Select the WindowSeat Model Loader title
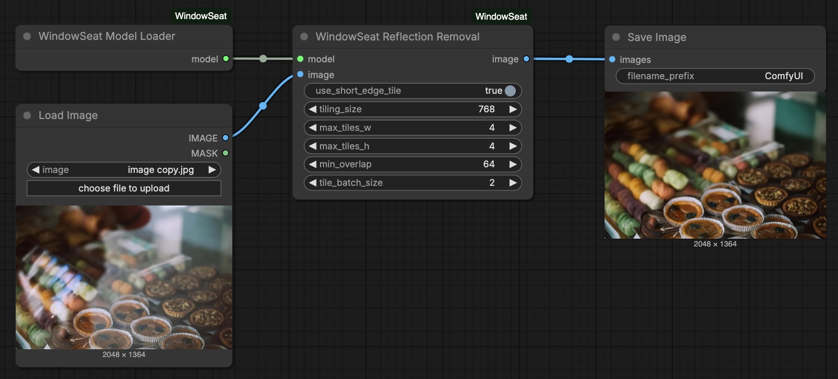 pyautogui.click(x=107, y=36)
